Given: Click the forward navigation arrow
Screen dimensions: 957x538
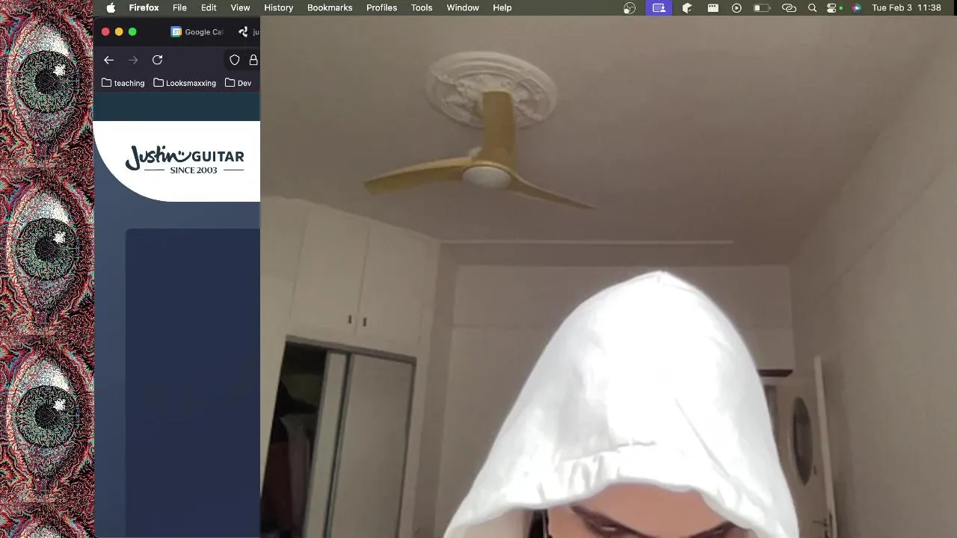Looking at the screenshot, I should tap(133, 60).
